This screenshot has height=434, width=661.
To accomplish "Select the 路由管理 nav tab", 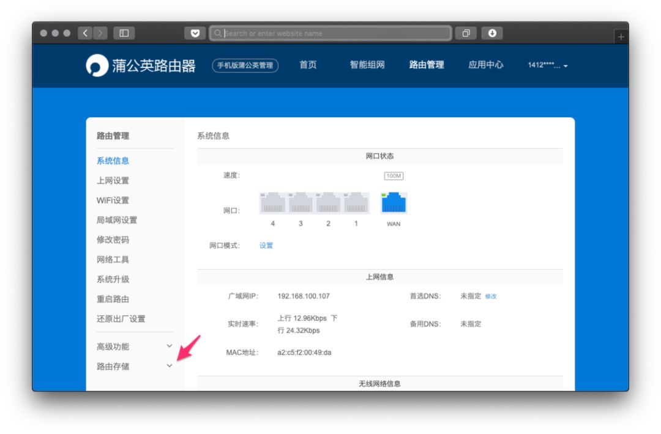I will 427,65.
